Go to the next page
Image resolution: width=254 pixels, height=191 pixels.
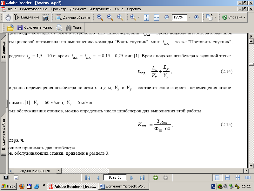132,178
